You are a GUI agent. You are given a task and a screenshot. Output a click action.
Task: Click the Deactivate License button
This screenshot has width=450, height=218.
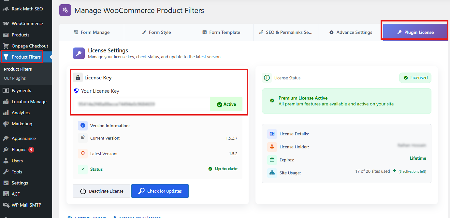[101, 191]
